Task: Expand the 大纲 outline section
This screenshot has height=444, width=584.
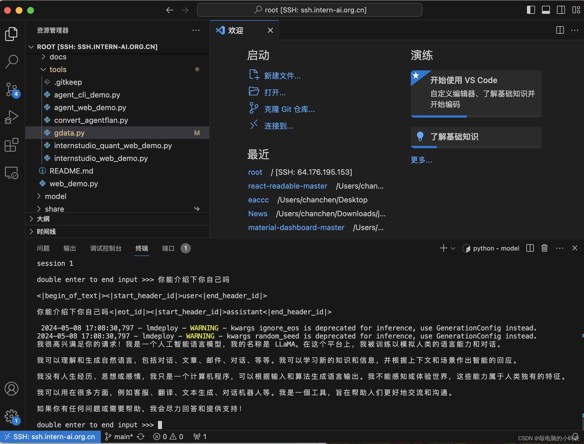Action: coord(117,219)
